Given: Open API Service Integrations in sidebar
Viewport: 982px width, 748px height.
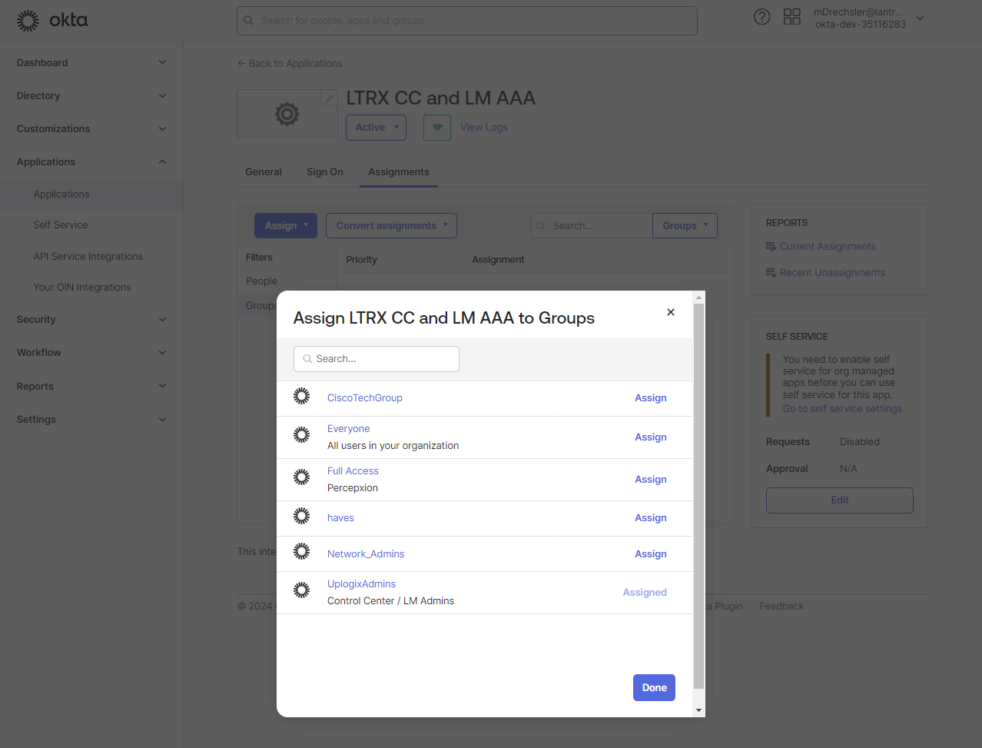Looking at the screenshot, I should coord(88,257).
